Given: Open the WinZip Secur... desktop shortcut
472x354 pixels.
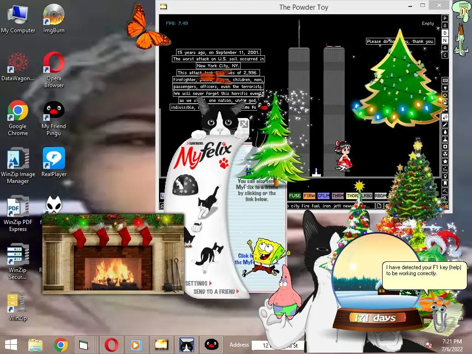Looking at the screenshot, I should point(18,261).
